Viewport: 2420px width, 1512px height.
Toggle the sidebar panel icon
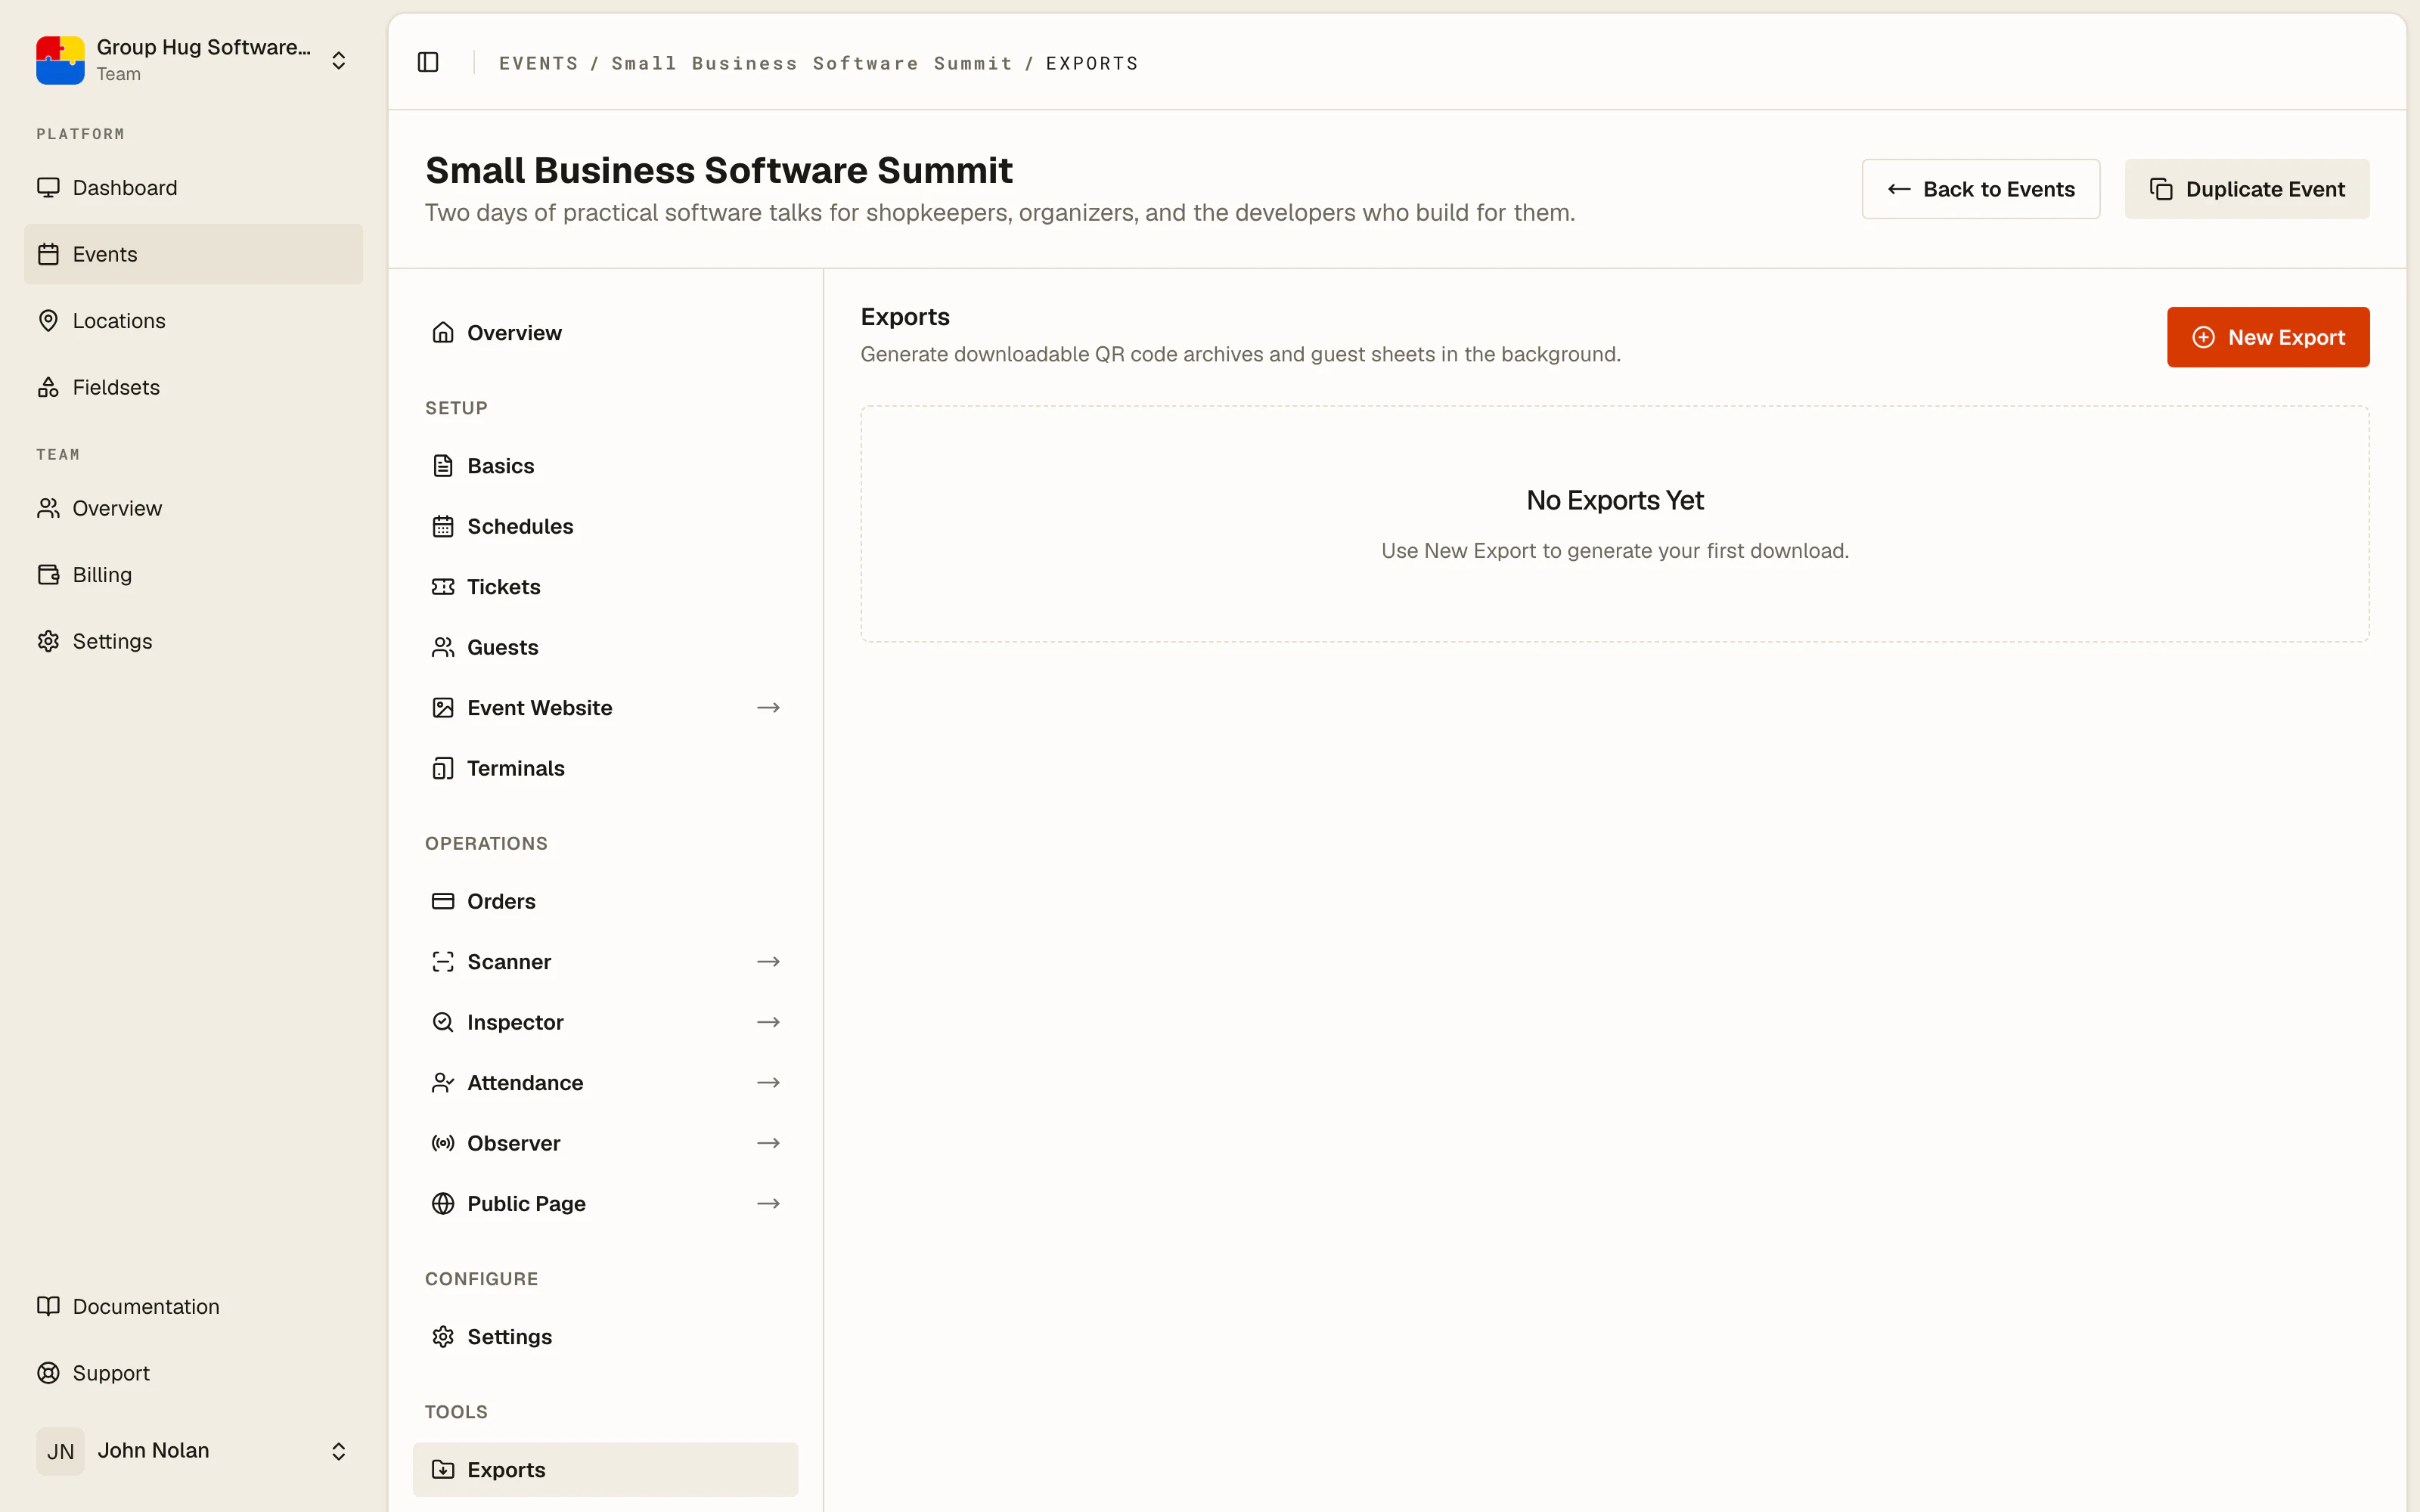[428, 62]
